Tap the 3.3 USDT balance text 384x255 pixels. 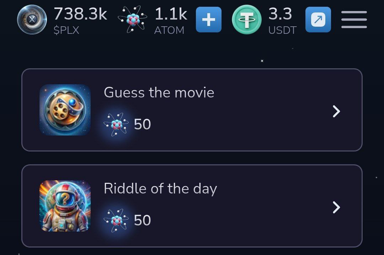coord(280,14)
